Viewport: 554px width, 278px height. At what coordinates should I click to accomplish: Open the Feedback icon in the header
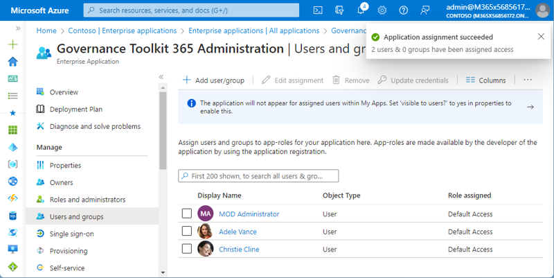tap(425, 10)
